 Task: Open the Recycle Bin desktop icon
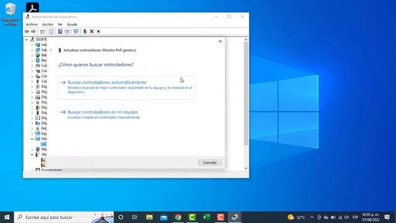coord(11,14)
